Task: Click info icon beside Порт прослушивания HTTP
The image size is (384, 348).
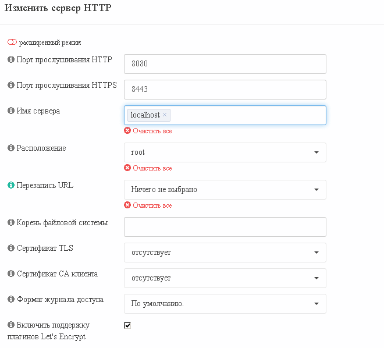Action: 11,59
